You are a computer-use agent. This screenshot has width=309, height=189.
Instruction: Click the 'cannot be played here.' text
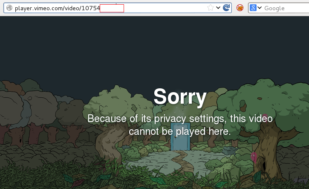179,131
